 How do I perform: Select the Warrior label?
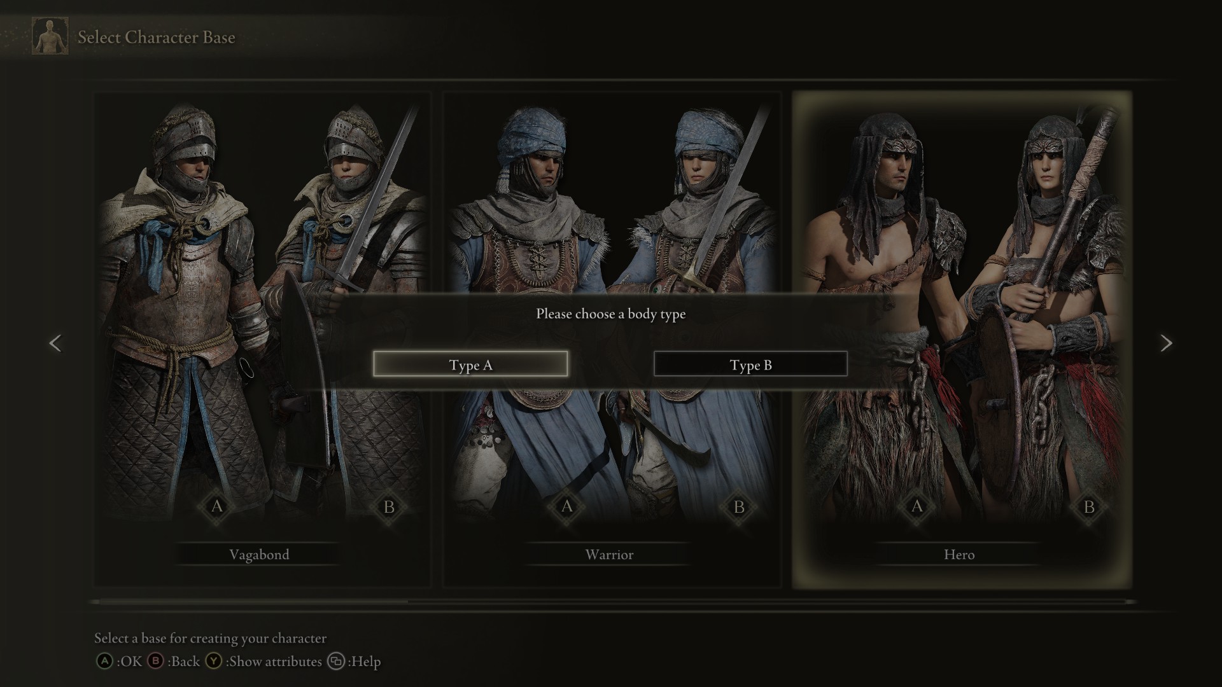click(609, 555)
